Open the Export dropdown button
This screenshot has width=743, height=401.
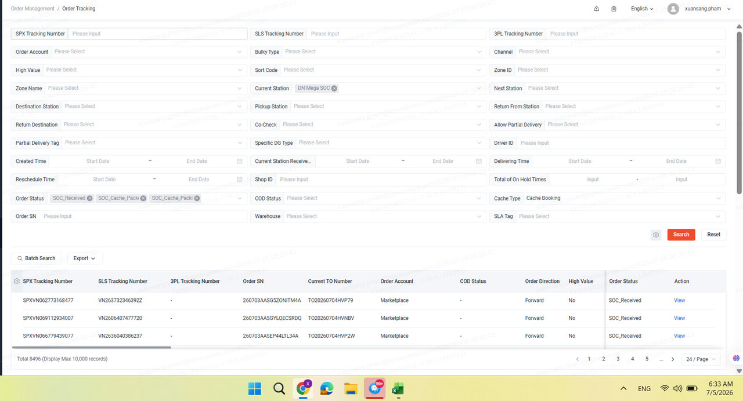click(85, 258)
